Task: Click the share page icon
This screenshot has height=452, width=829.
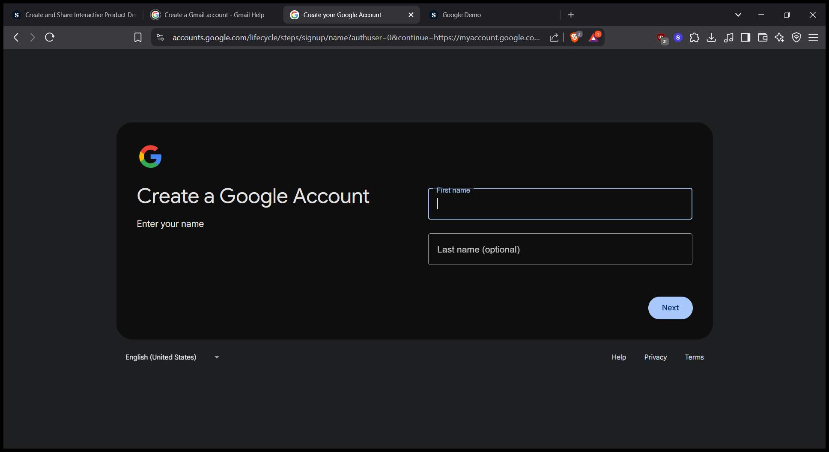Action: 554,38
